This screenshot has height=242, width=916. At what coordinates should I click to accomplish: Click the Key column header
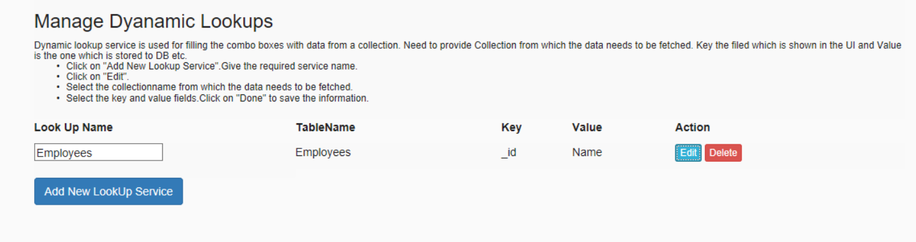[x=511, y=127]
